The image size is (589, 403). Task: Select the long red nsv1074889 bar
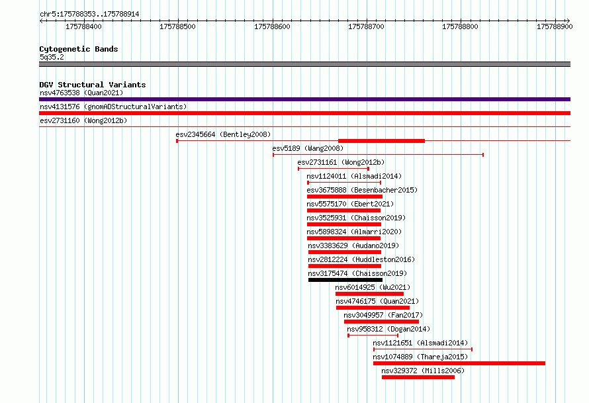[459, 363]
